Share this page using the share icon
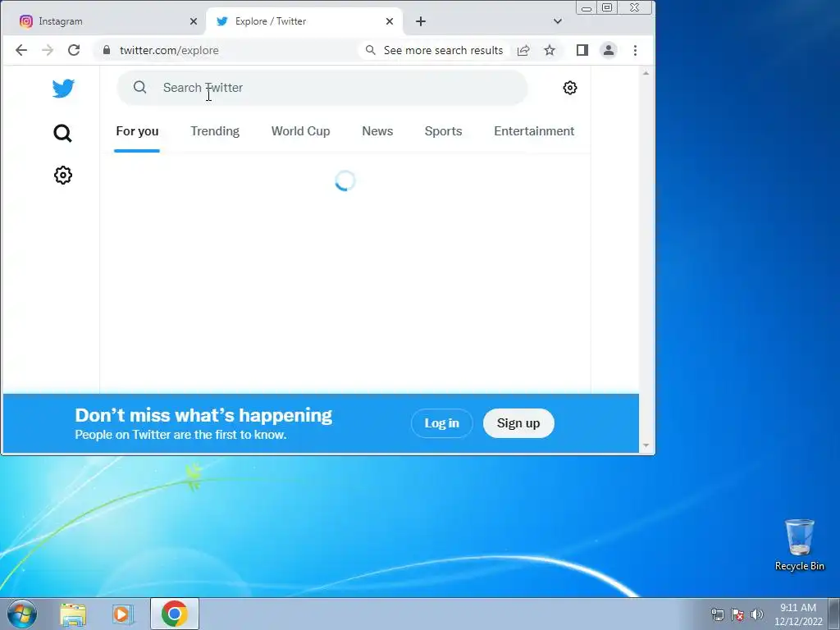The width and height of the screenshot is (840, 630). 523,50
